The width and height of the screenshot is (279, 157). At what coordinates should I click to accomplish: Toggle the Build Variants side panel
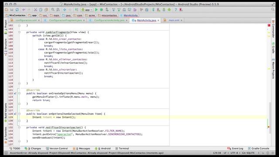[6, 113]
